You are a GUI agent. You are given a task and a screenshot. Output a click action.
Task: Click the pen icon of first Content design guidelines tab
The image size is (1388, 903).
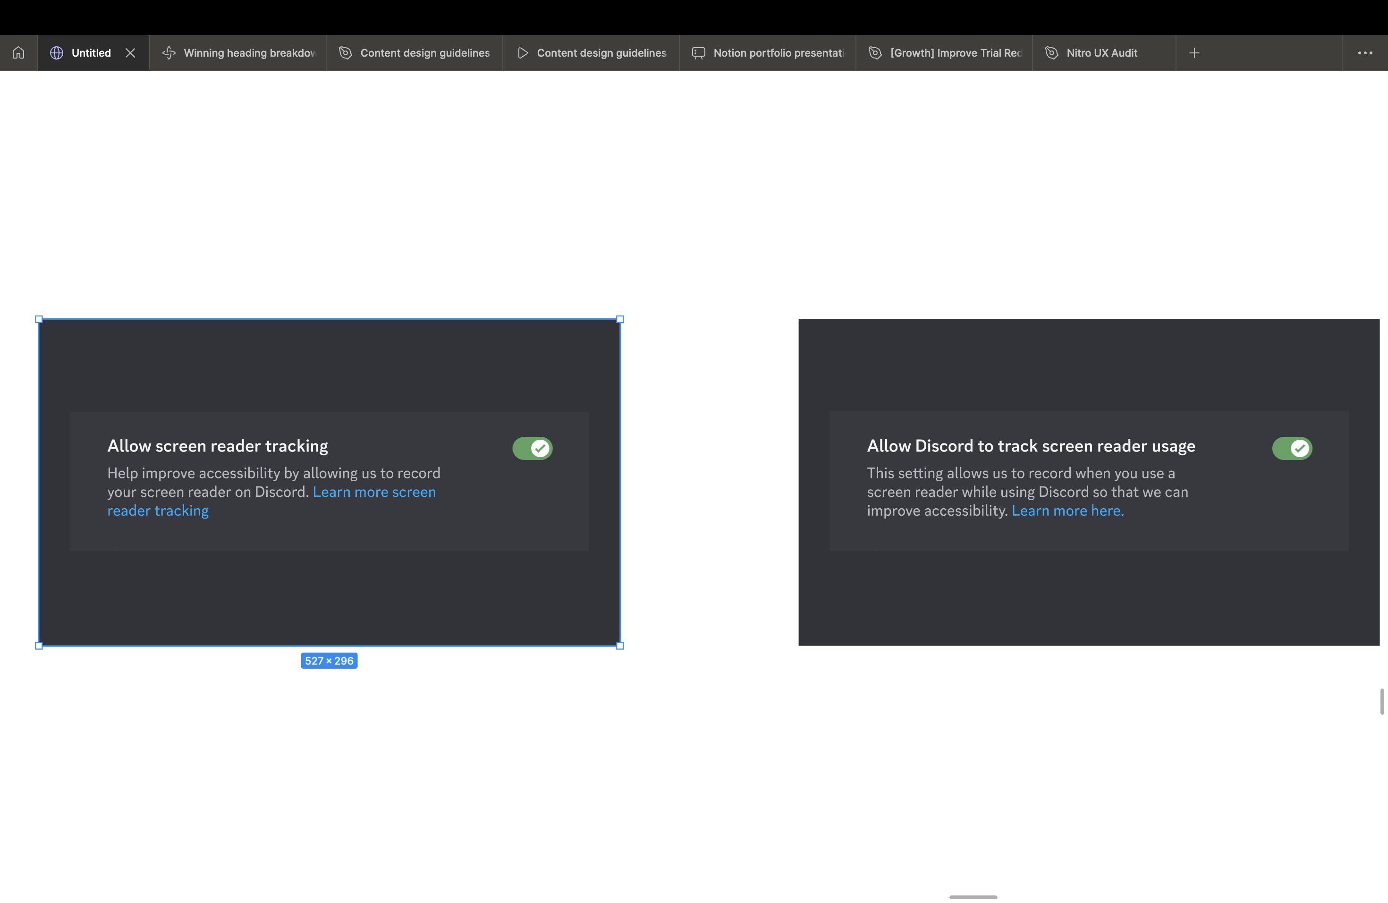click(x=345, y=52)
